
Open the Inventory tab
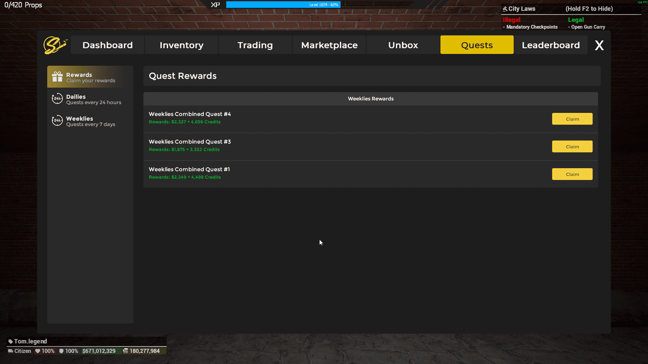(x=181, y=45)
